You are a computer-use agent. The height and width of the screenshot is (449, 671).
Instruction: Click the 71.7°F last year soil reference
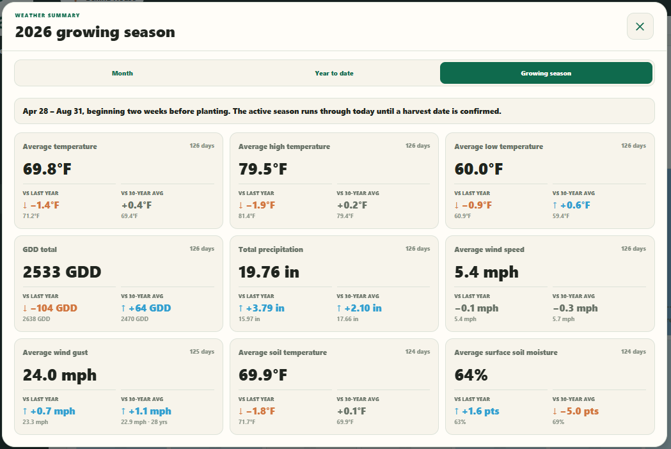click(x=247, y=422)
